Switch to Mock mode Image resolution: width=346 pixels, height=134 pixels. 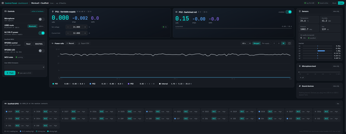coord(334,3)
